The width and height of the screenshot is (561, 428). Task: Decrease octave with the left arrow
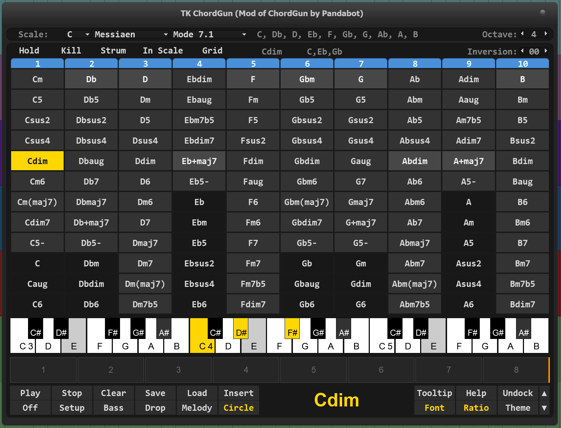coord(523,34)
